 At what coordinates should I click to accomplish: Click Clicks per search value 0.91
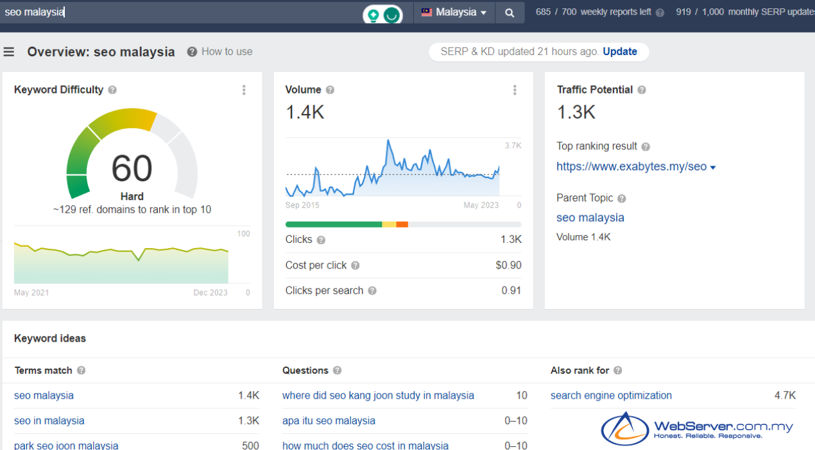[x=511, y=291]
